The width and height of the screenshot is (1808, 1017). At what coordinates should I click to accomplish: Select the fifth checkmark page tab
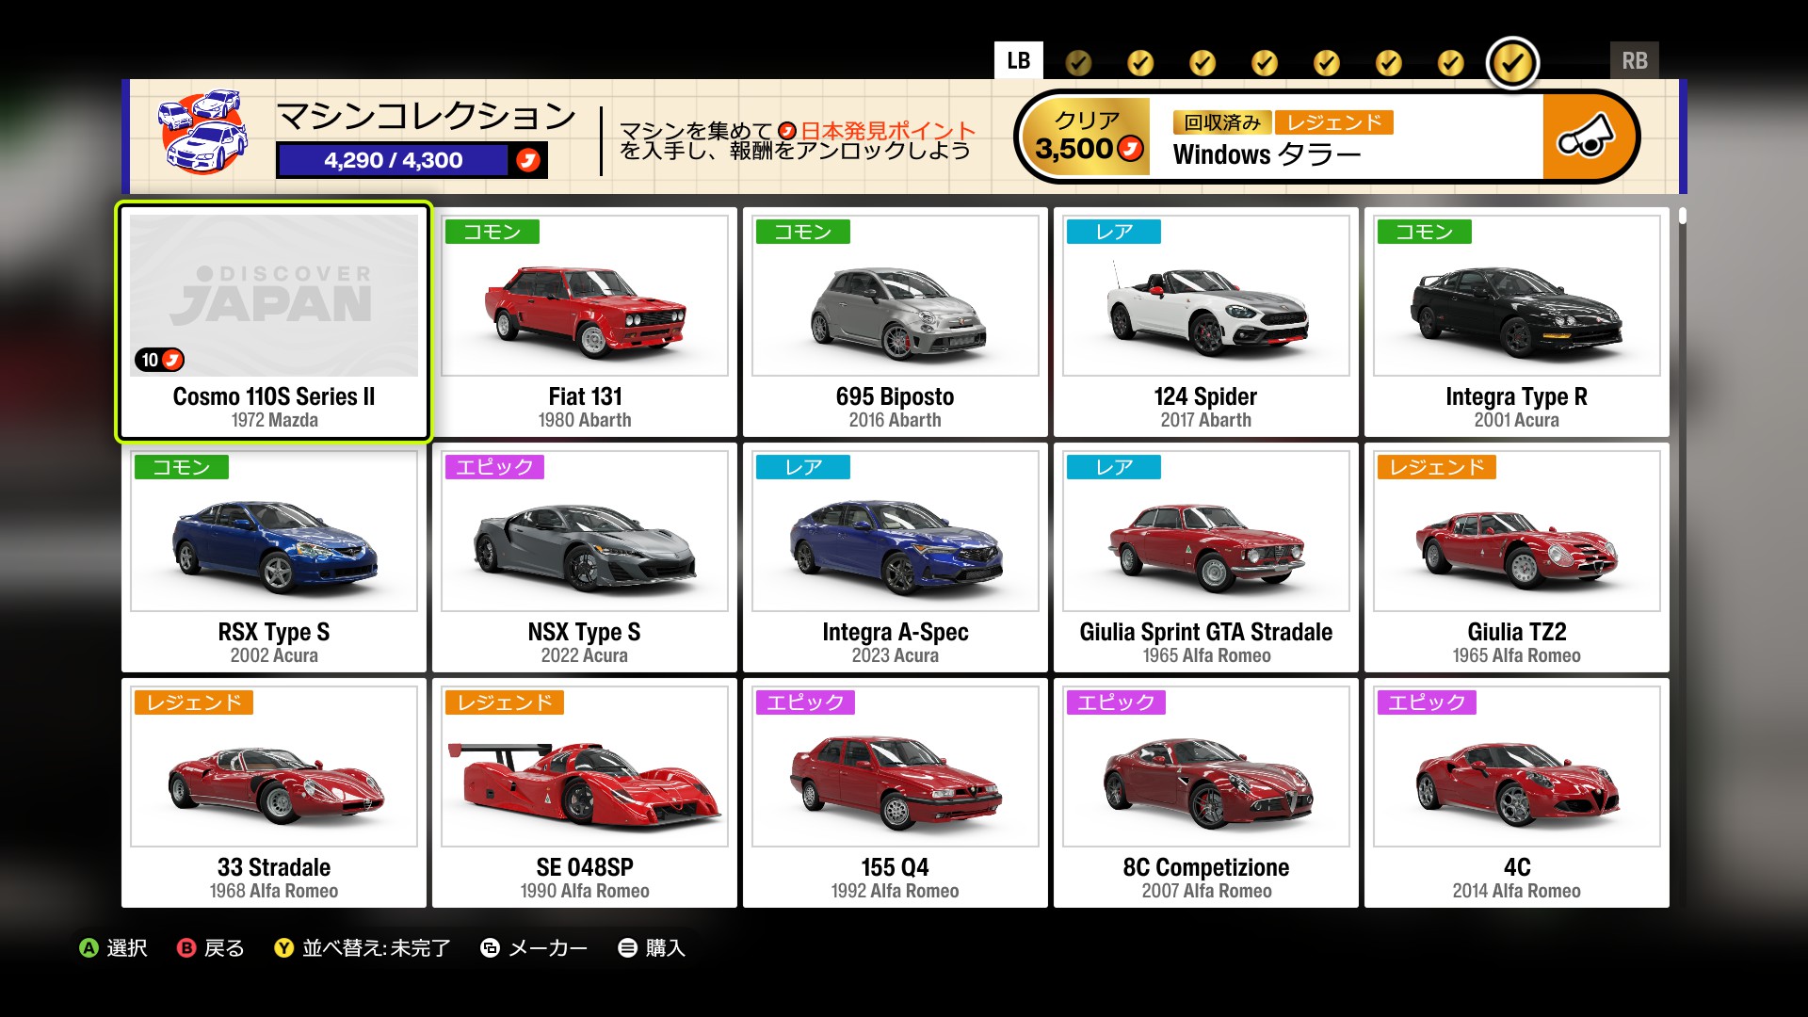pyautogui.click(x=1327, y=63)
